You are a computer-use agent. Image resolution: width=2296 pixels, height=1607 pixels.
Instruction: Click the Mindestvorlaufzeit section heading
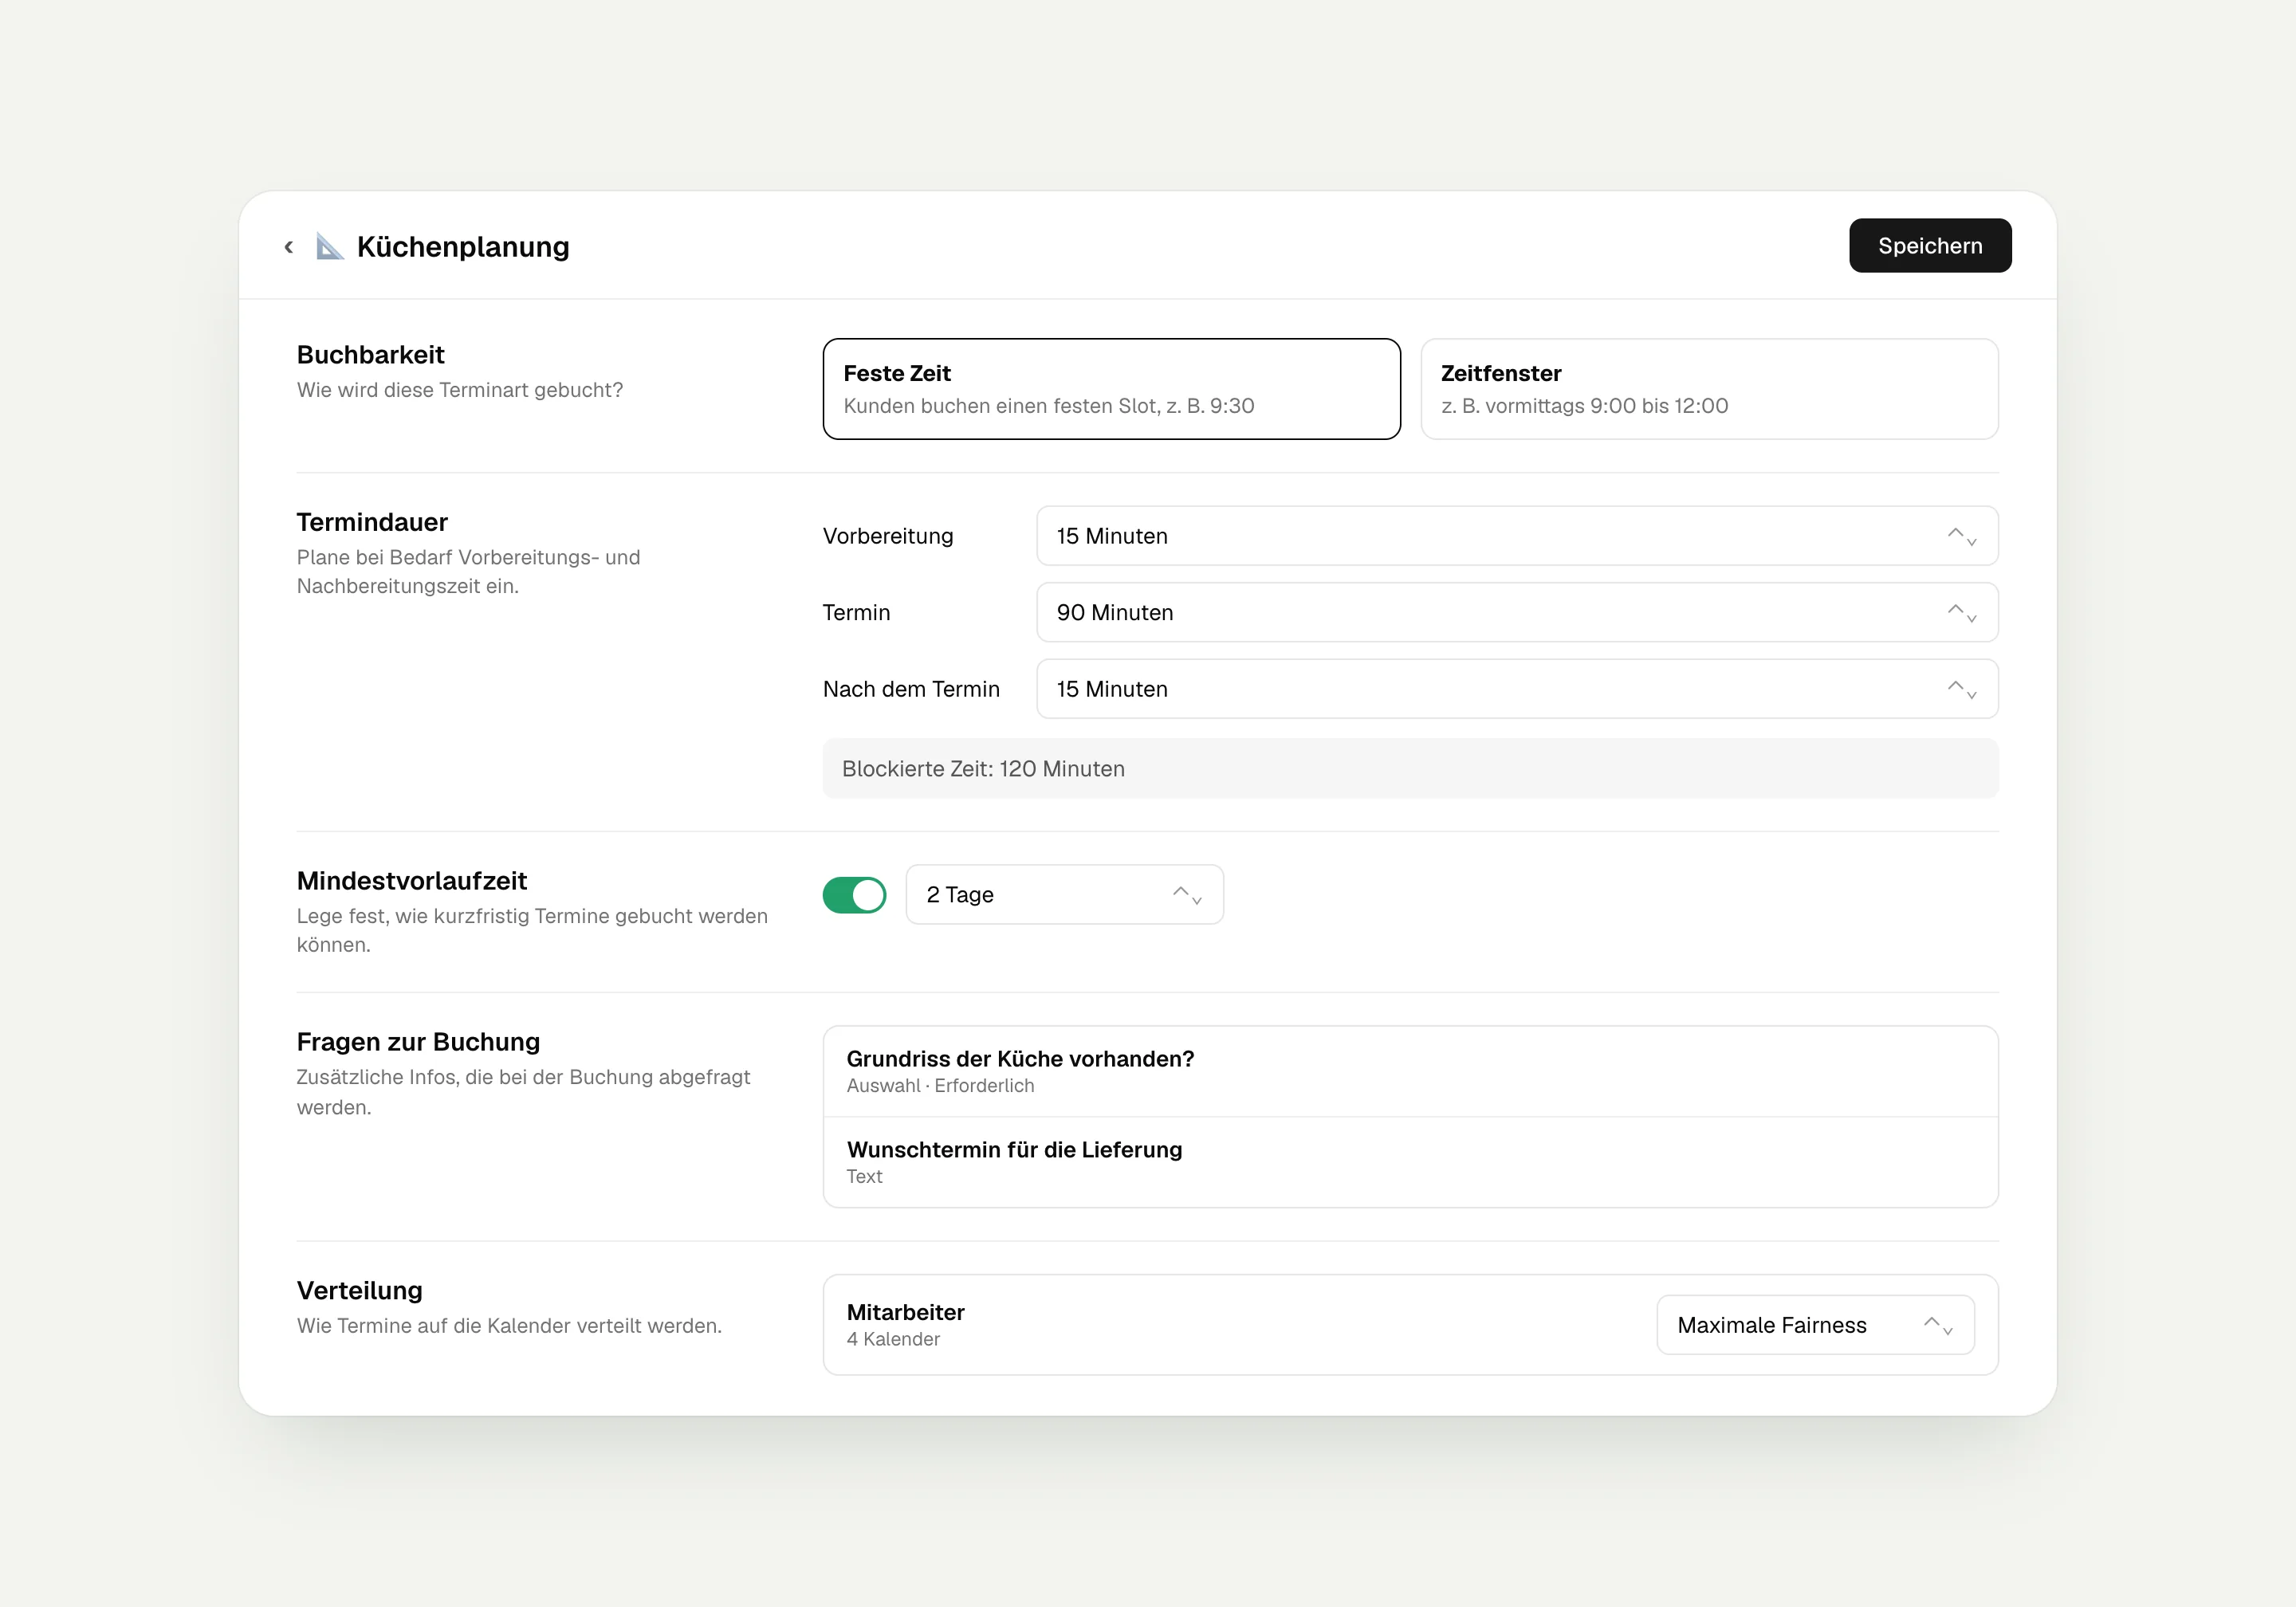[x=411, y=881]
